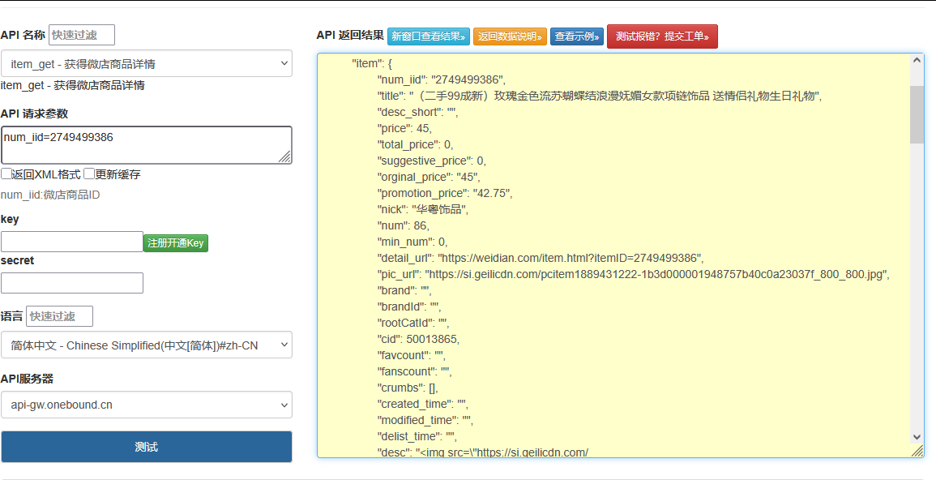The width and height of the screenshot is (936, 480).
Task: Click into the key input field
Action: point(72,242)
